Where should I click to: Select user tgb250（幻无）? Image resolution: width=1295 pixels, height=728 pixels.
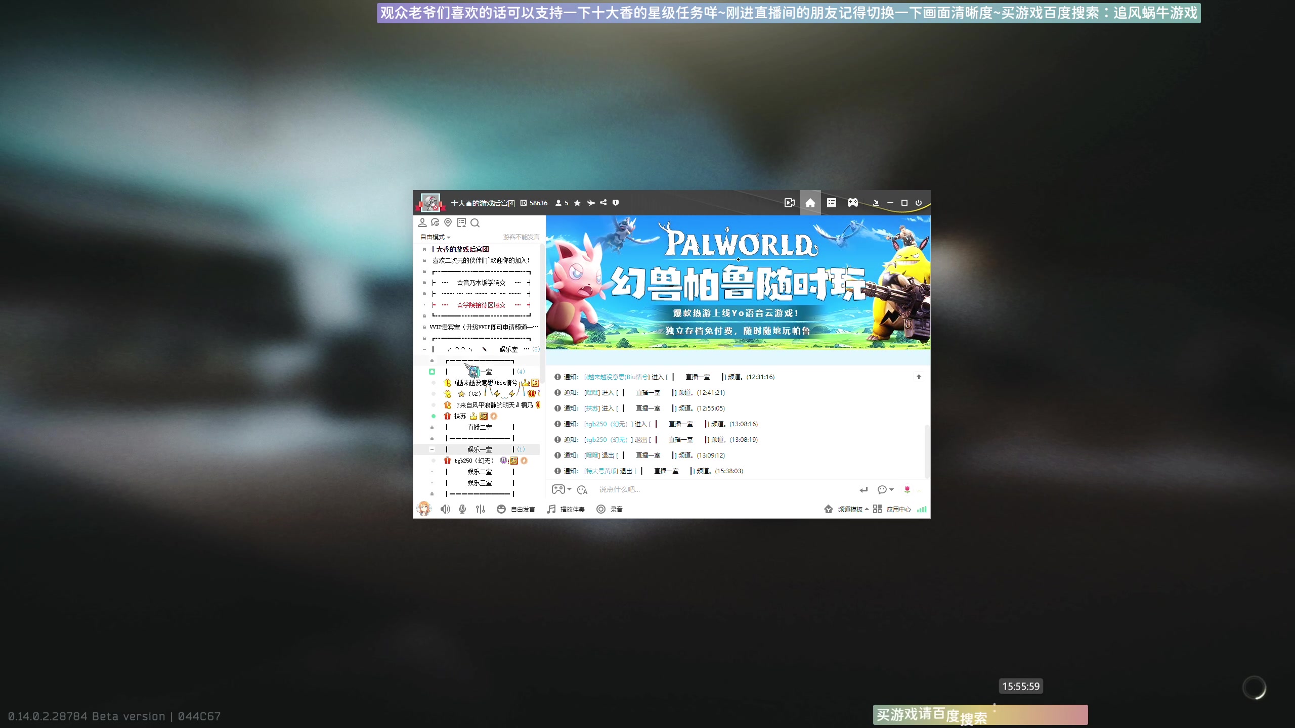474,461
